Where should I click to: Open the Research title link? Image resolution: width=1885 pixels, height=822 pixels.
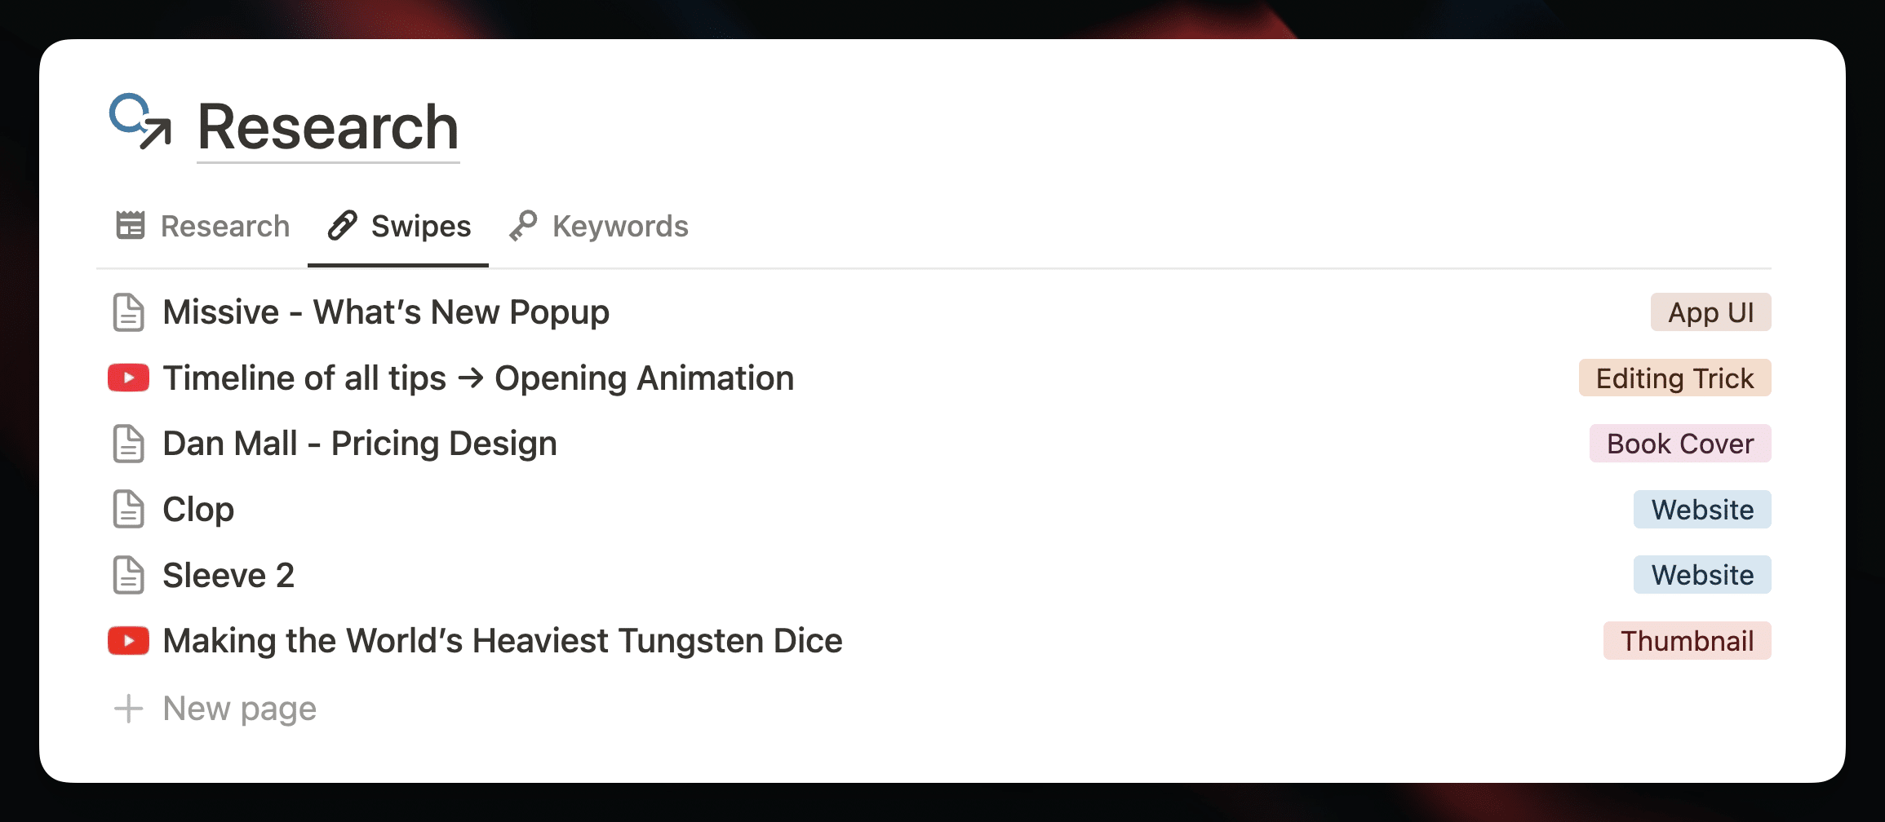click(328, 126)
